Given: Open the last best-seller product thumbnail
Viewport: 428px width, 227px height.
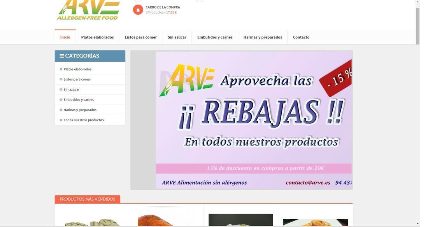Looking at the screenshot, I should (315, 222).
